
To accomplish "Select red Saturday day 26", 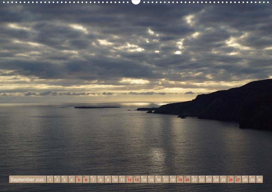I will click(x=231, y=179).
